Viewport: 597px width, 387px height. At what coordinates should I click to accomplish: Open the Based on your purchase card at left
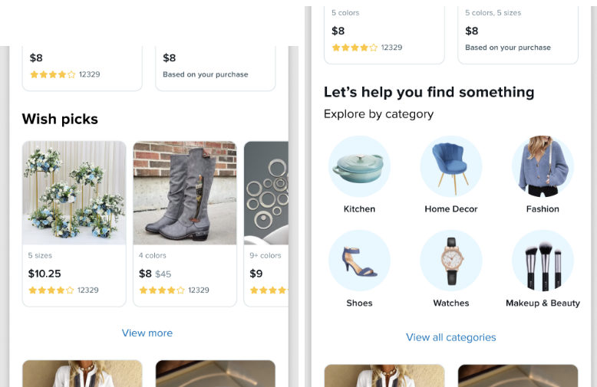coord(216,68)
